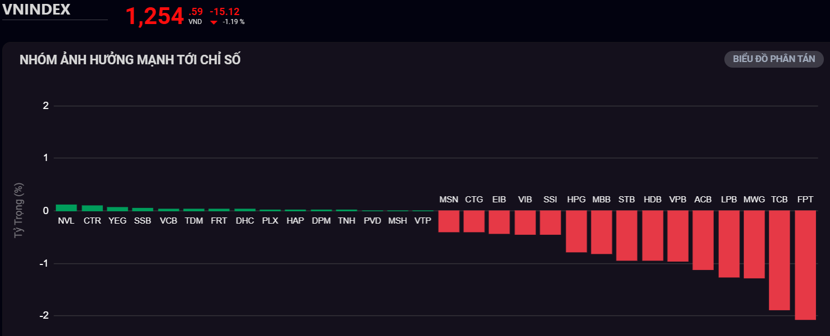Click the red VIB bar
Viewport: 830px width, 336px height.
click(525, 223)
